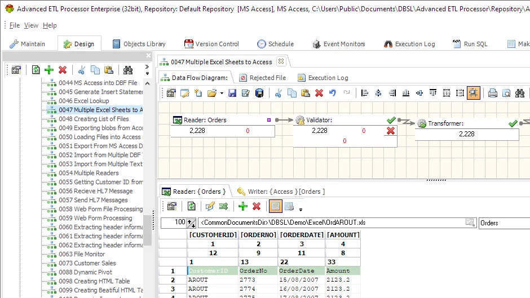This screenshot has width=530, height=298.
Task: Print the data flow diagram
Action: 492,93
